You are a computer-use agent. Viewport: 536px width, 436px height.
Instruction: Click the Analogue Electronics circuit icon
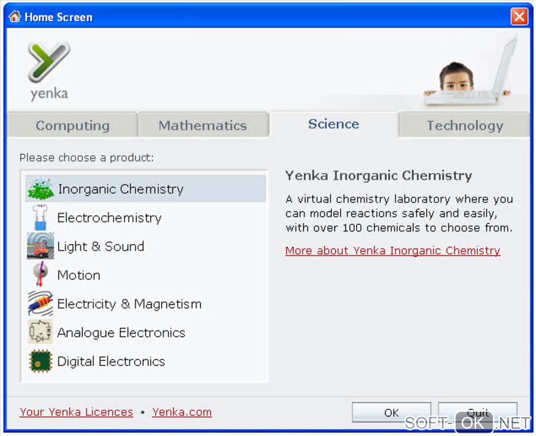click(40, 332)
